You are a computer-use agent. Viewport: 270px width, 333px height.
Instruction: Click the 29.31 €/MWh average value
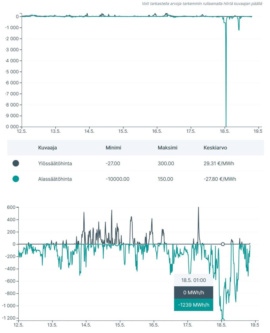click(218, 163)
